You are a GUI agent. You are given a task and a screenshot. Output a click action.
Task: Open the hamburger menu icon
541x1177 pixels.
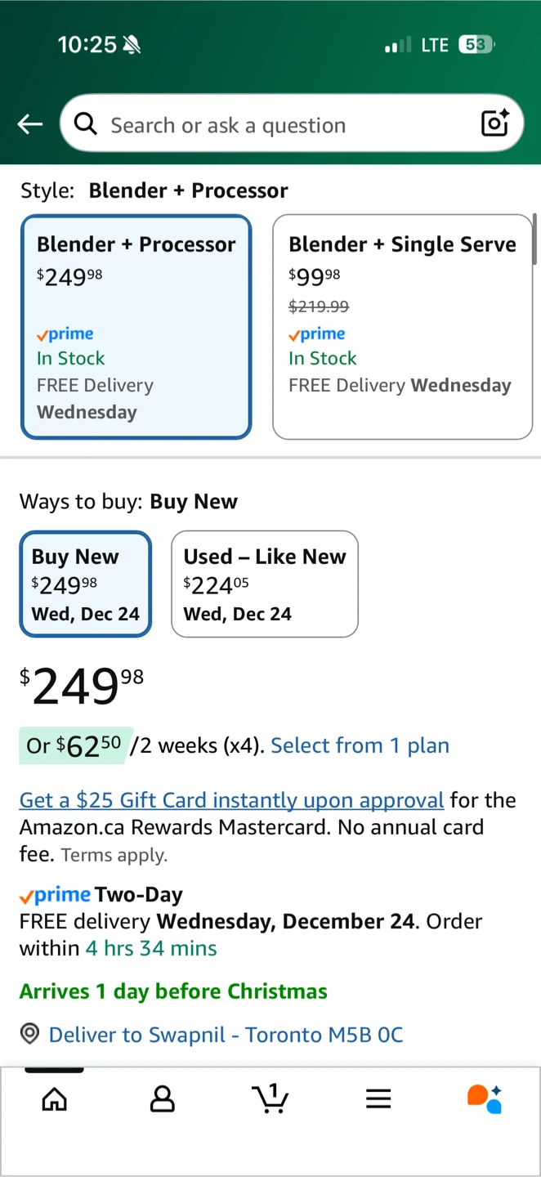click(x=378, y=1099)
